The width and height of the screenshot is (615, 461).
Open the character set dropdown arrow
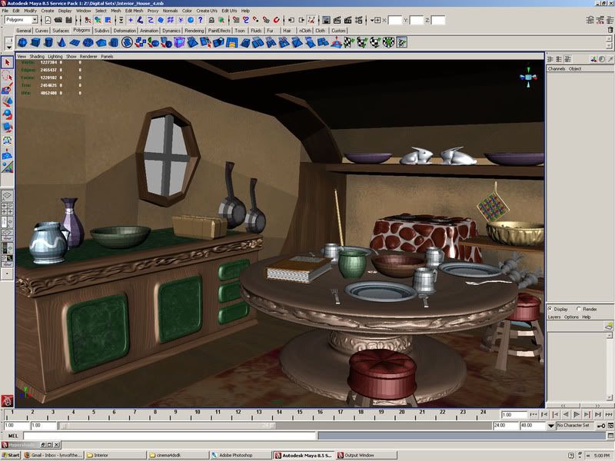tap(550, 426)
